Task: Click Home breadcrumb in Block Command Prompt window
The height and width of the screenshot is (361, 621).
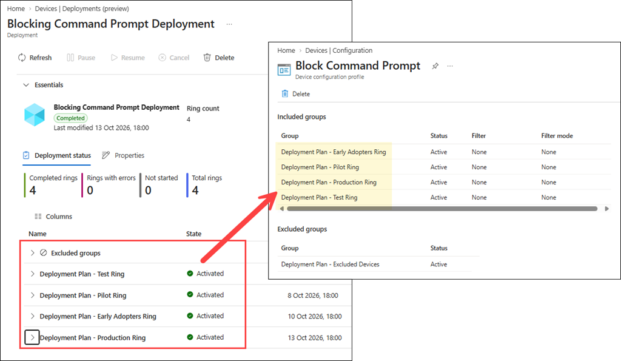Action: click(286, 50)
